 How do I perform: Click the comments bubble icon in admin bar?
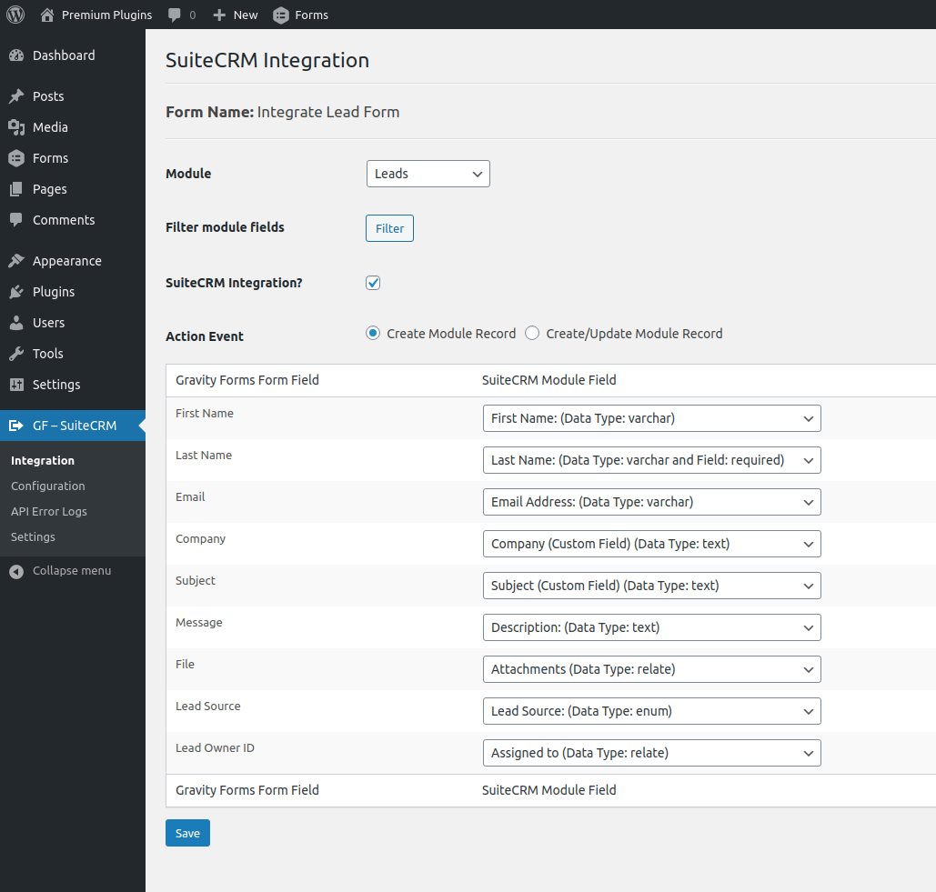point(175,15)
